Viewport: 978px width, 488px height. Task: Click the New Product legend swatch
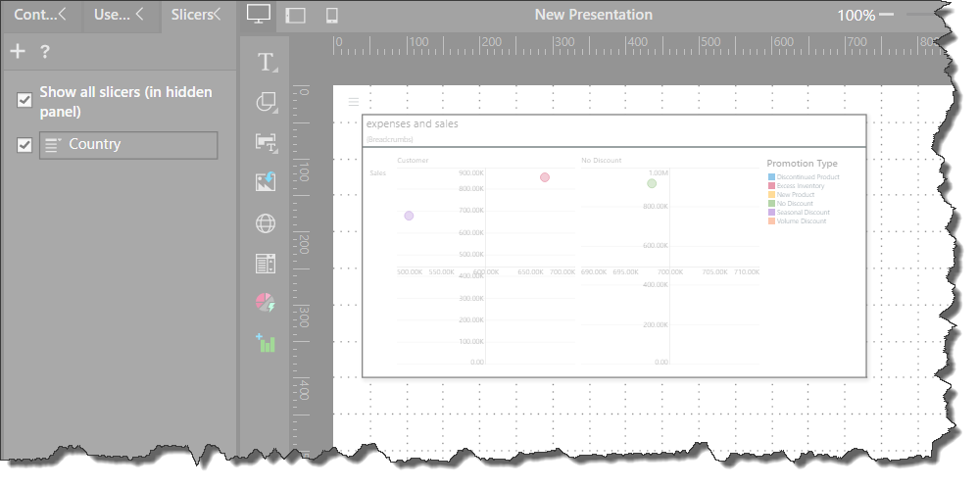pos(771,195)
